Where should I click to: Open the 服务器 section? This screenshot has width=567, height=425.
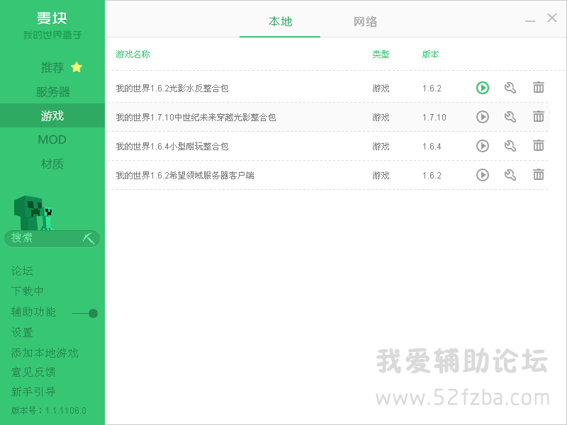click(x=52, y=92)
